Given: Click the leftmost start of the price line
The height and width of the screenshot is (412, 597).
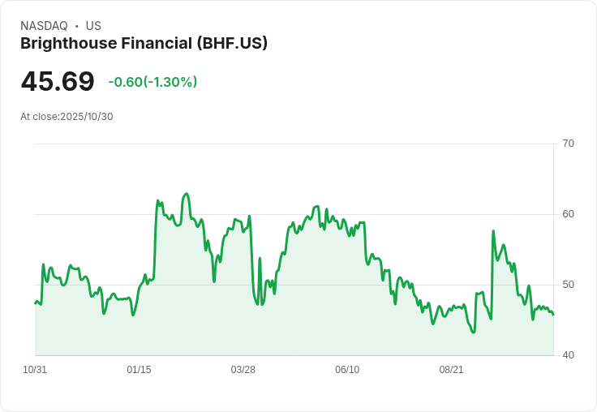Looking at the screenshot, I should [x=36, y=303].
